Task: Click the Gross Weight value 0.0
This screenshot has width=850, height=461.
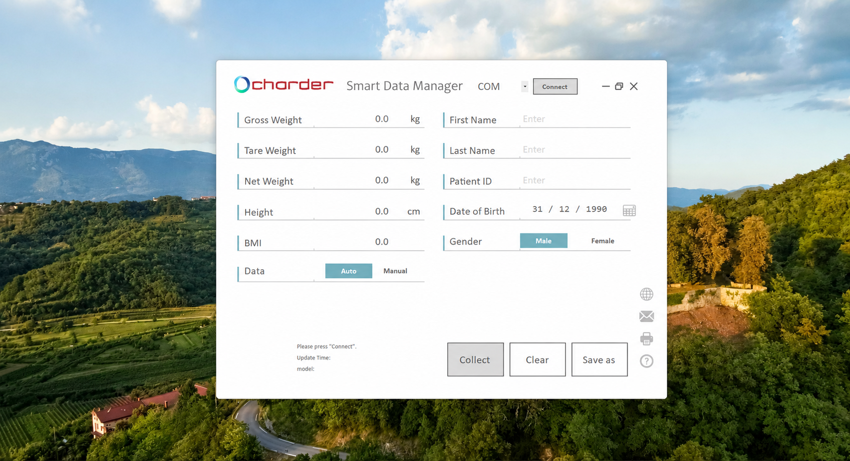Action: 382,119
